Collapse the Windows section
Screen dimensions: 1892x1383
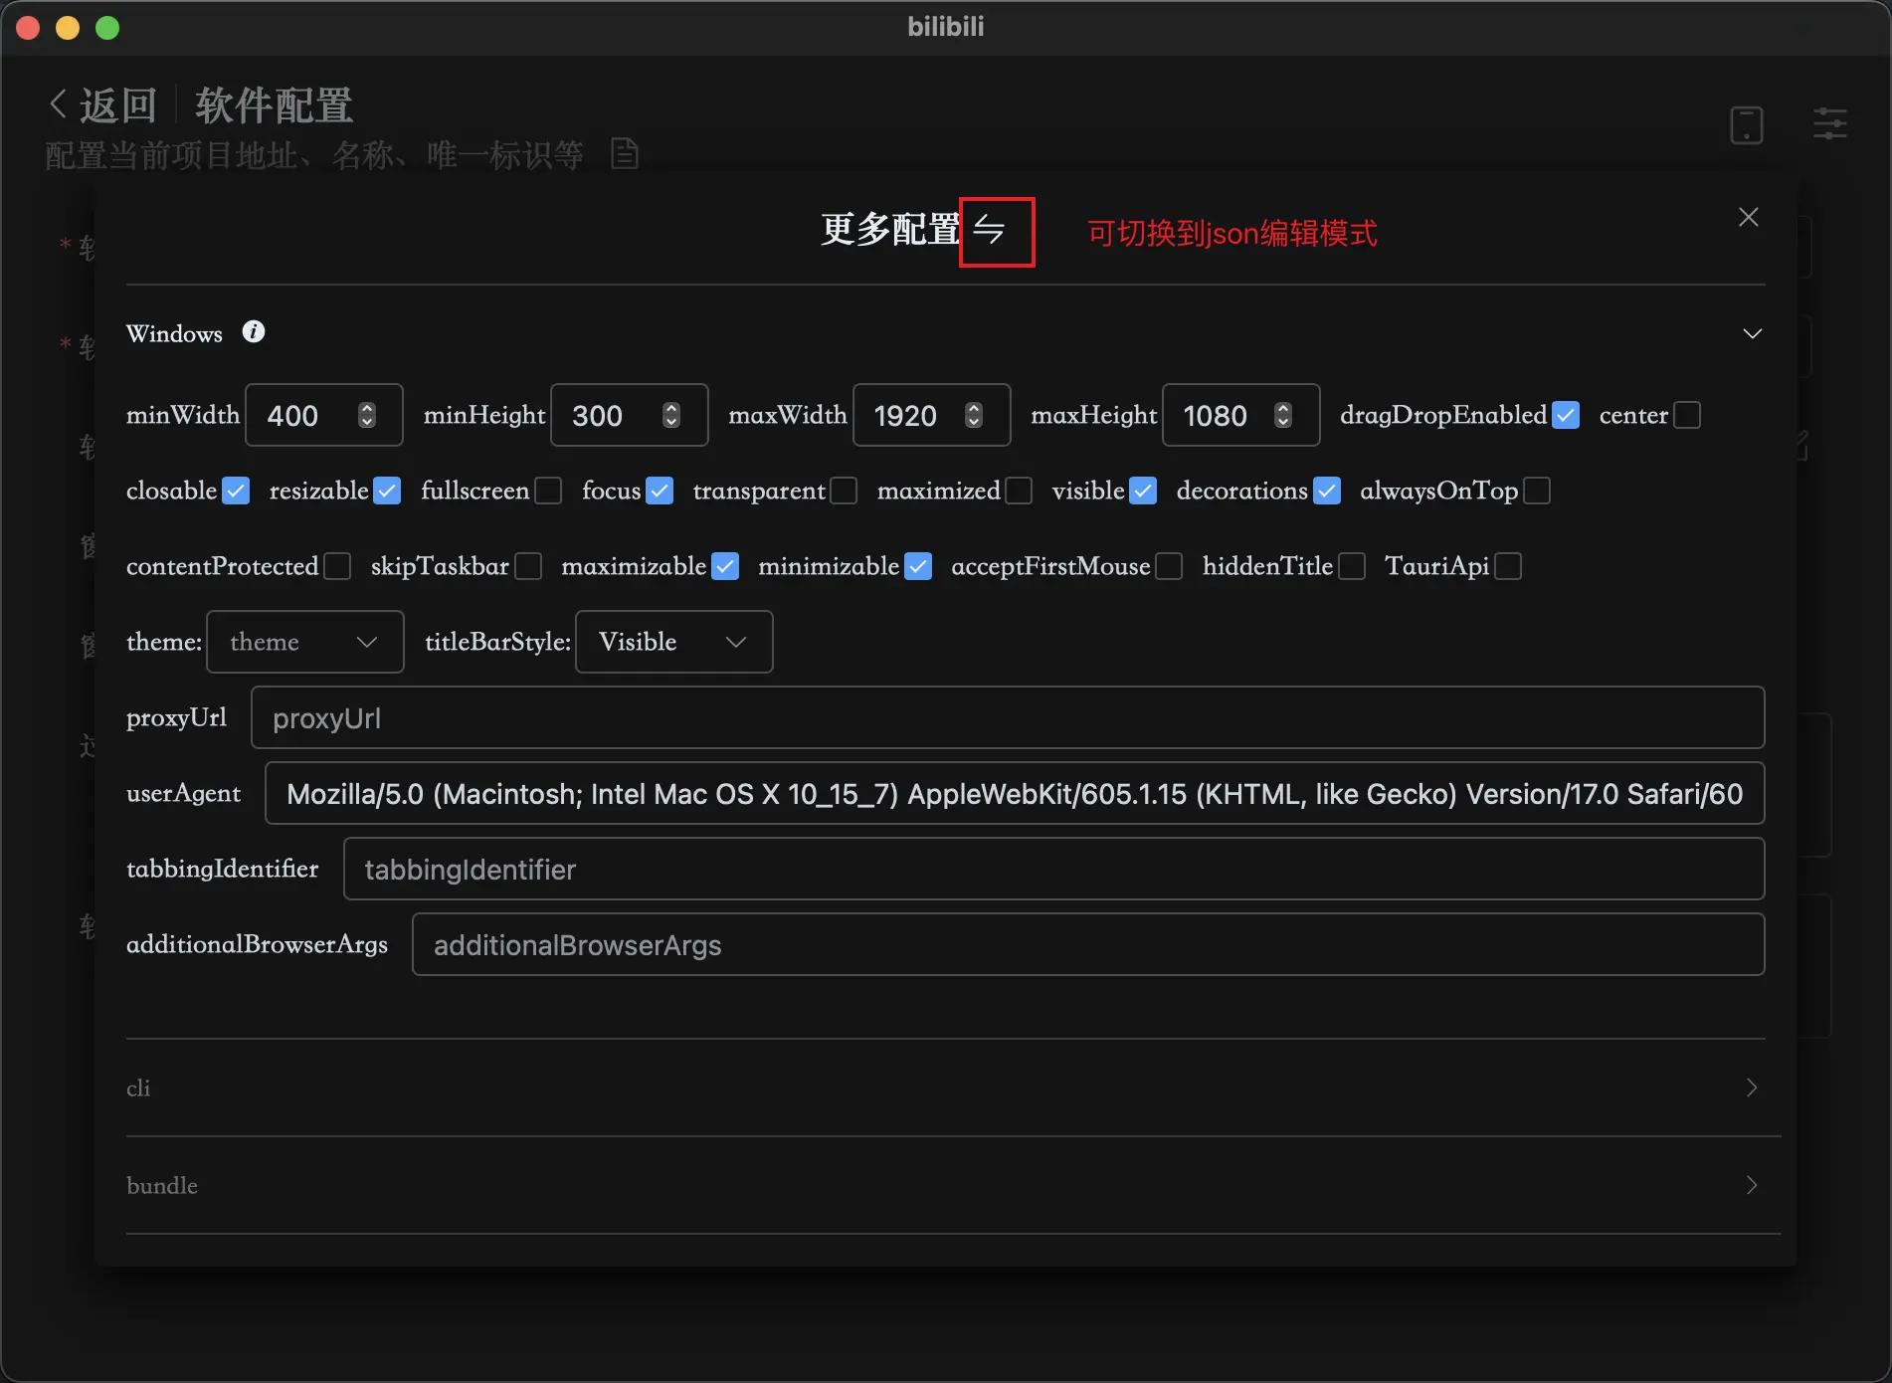click(1752, 333)
